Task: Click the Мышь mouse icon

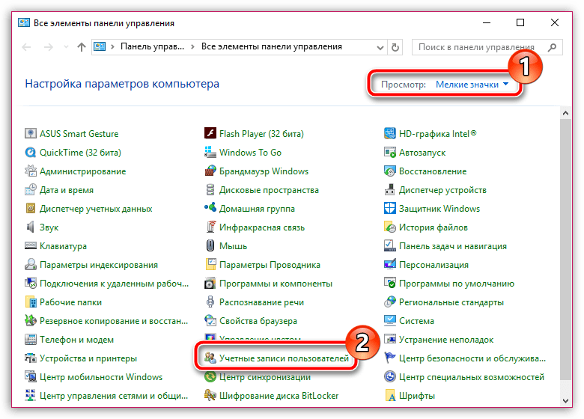Action: coord(210,246)
